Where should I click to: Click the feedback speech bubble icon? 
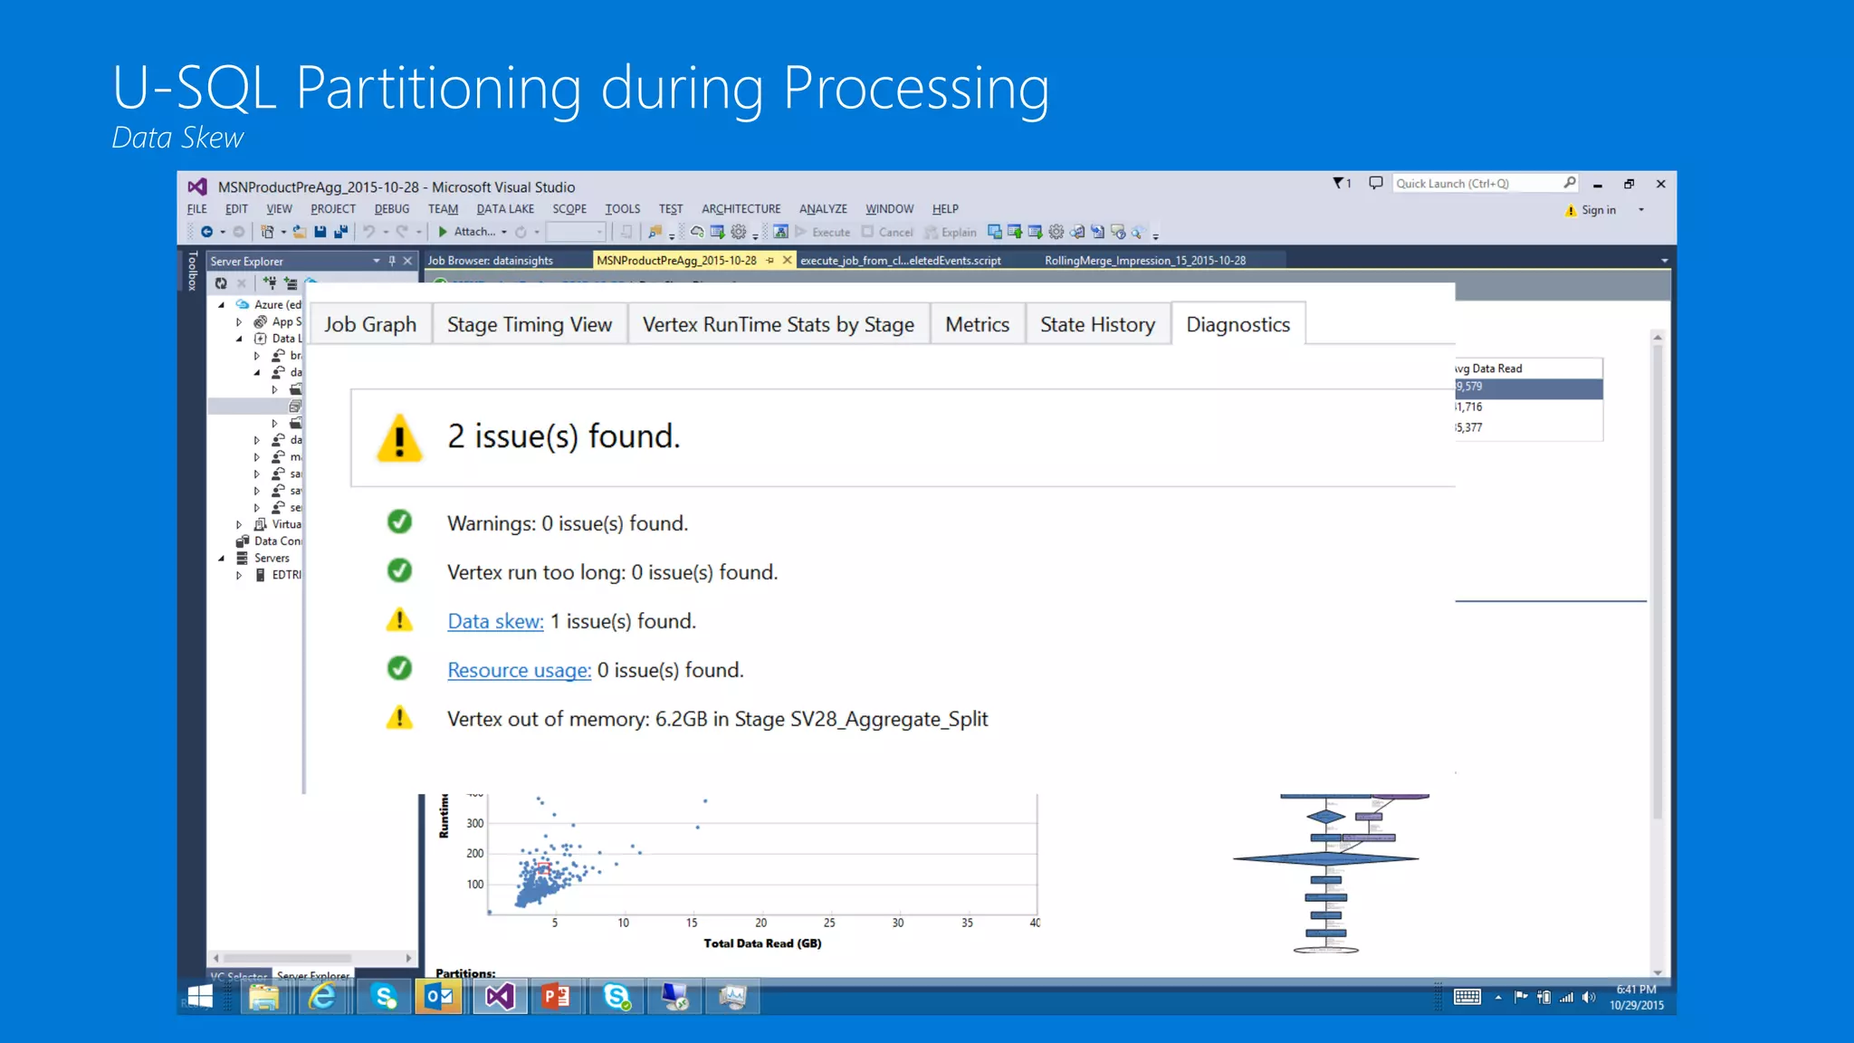[x=1376, y=183]
